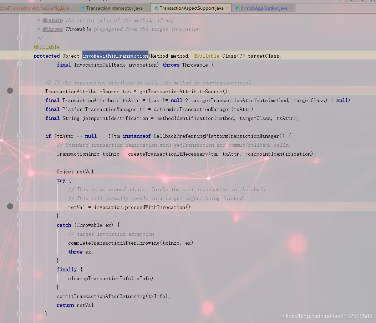Viewport: 376px width, 323px height.
Task: Click the class icon on TransactionInterceptor.java tab
Action: tap(83, 9)
